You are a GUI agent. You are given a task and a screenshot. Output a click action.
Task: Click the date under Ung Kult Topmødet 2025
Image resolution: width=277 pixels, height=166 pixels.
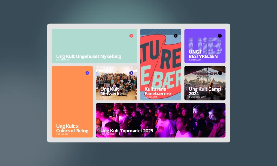(x=107, y=134)
